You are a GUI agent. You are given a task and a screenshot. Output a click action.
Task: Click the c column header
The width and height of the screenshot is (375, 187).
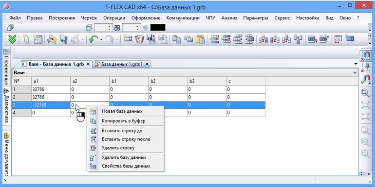(x=245, y=81)
